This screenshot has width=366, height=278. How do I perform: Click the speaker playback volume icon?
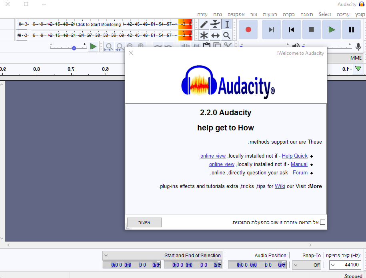[x=296, y=46]
